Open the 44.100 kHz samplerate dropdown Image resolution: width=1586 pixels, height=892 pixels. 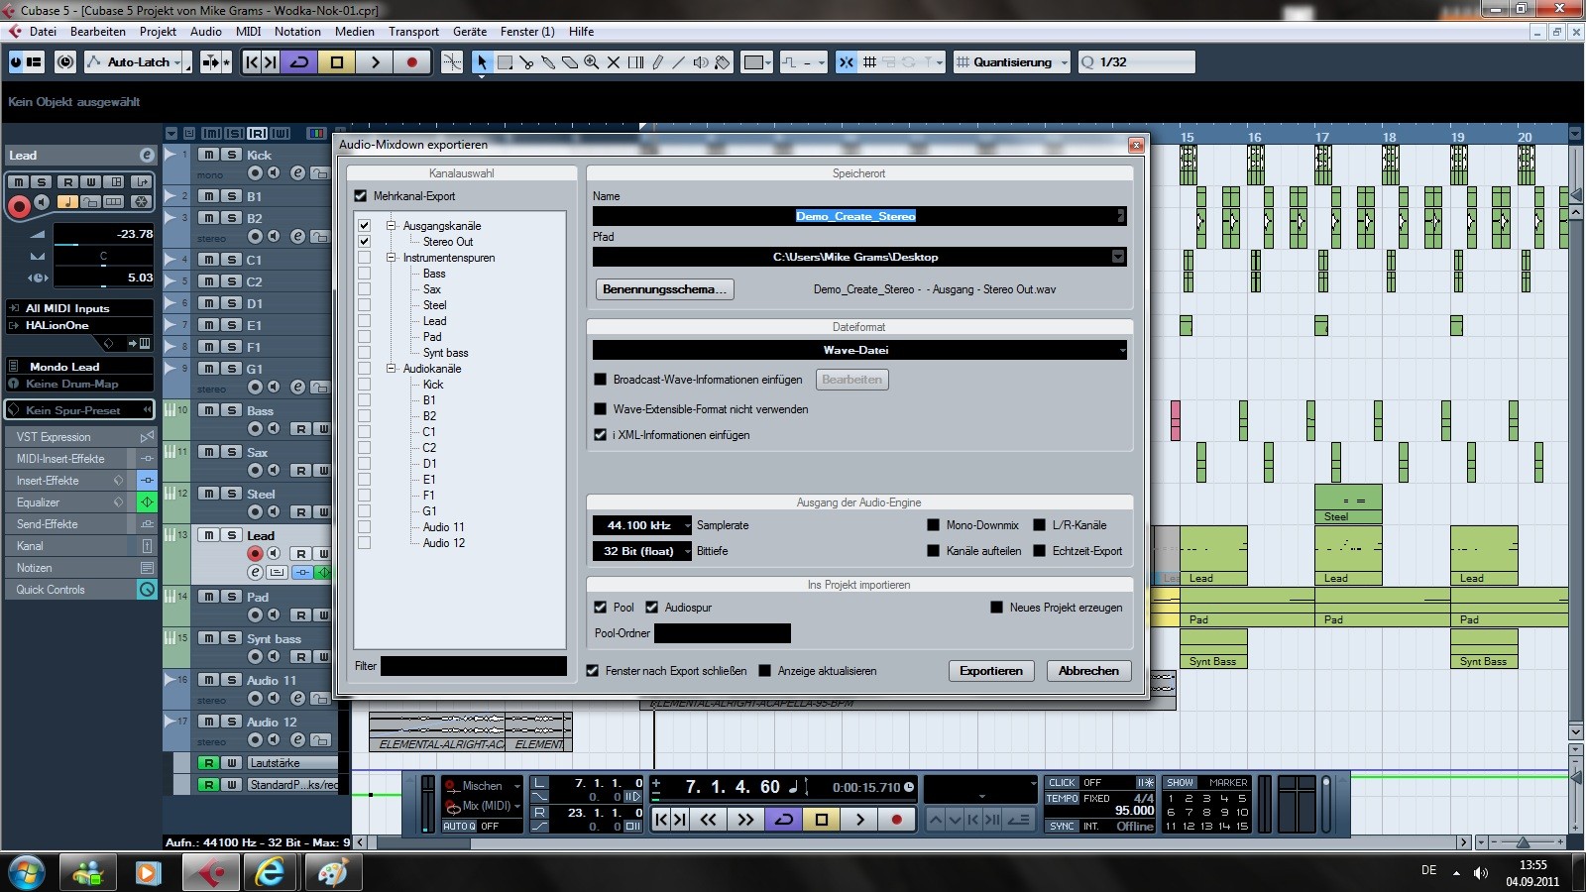click(x=641, y=525)
